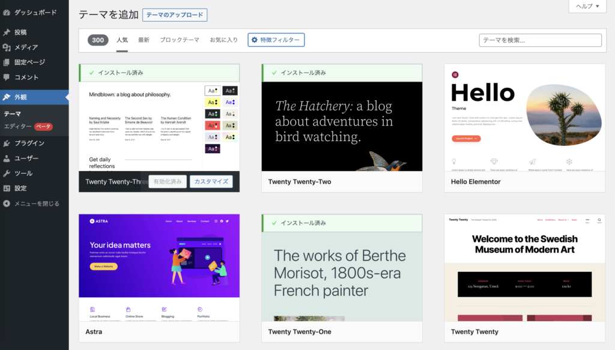The height and width of the screenshot is (350, 615).
Task: Click the Twenty Twenty-One theme name
Action: tap(300, 331)
